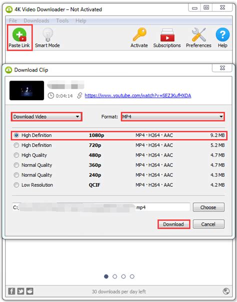Click the Paste Link toolbar icon
The image size is (237, 302).
19,35
